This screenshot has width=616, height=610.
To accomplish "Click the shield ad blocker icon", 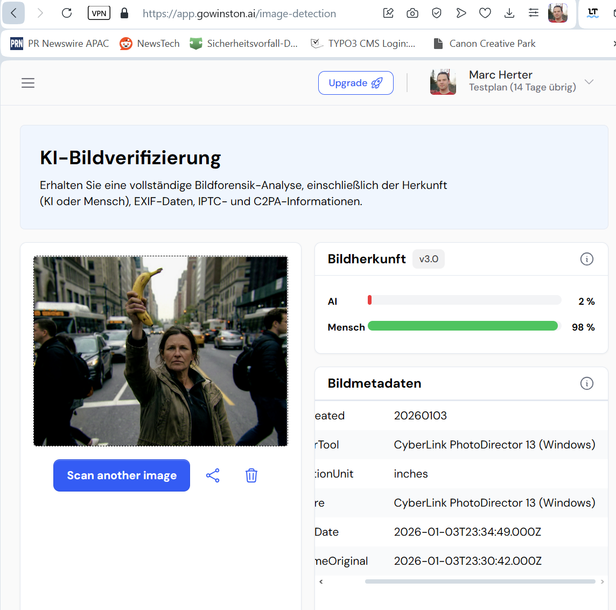I will pyautogui.click(x=437, y=13).
